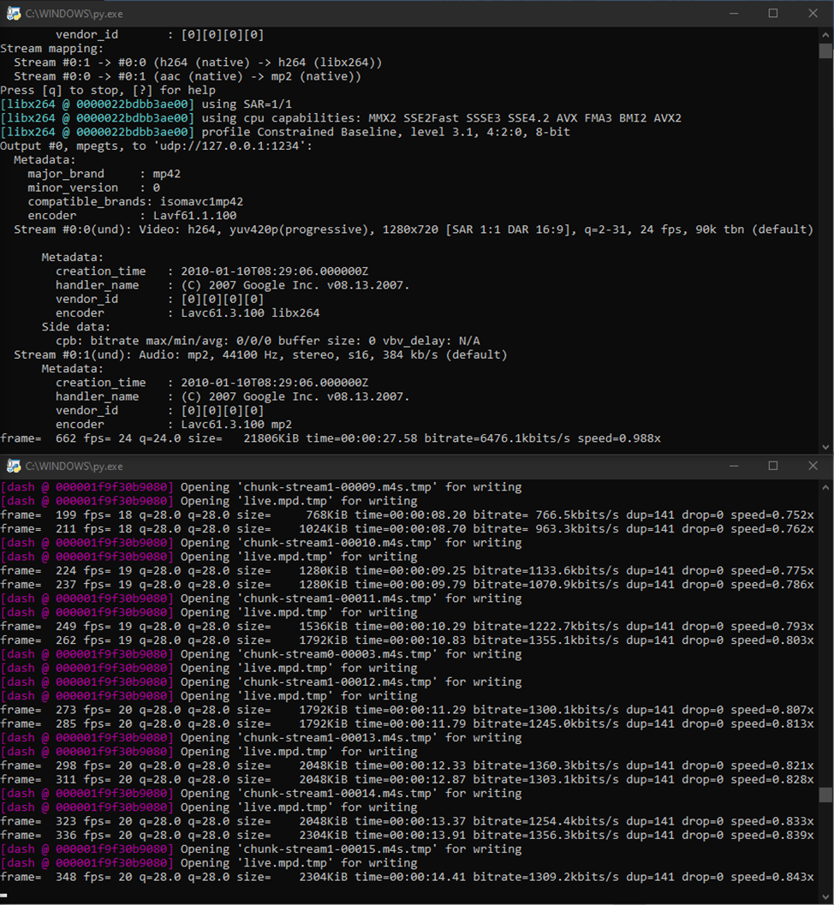This screenshot has height=905, width=834.
Task: Click the 'chunk-stream0-00003.m4s.tmp' opening line
Action: coord(261,654)
